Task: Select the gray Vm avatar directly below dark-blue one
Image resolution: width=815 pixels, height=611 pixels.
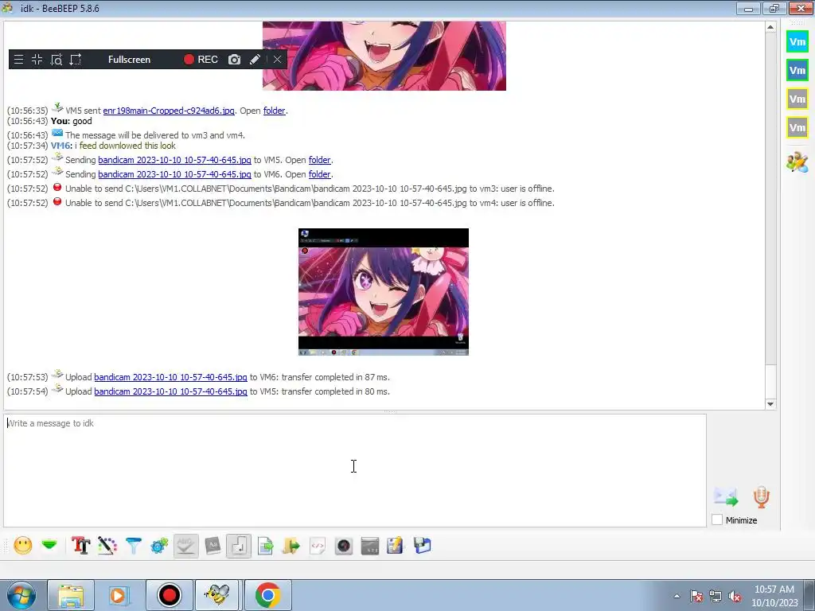Action: [797, 99]
